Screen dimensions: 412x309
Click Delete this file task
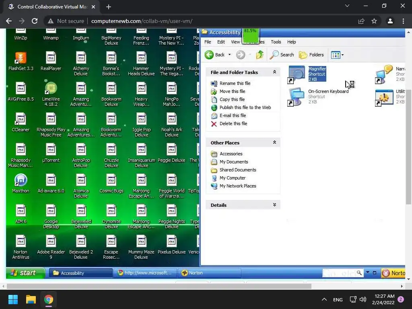(229, 124)
